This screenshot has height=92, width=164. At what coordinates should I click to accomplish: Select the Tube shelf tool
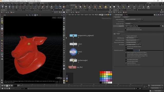(9, 7)
